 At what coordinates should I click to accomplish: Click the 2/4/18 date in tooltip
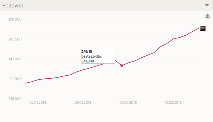[87, 52]
